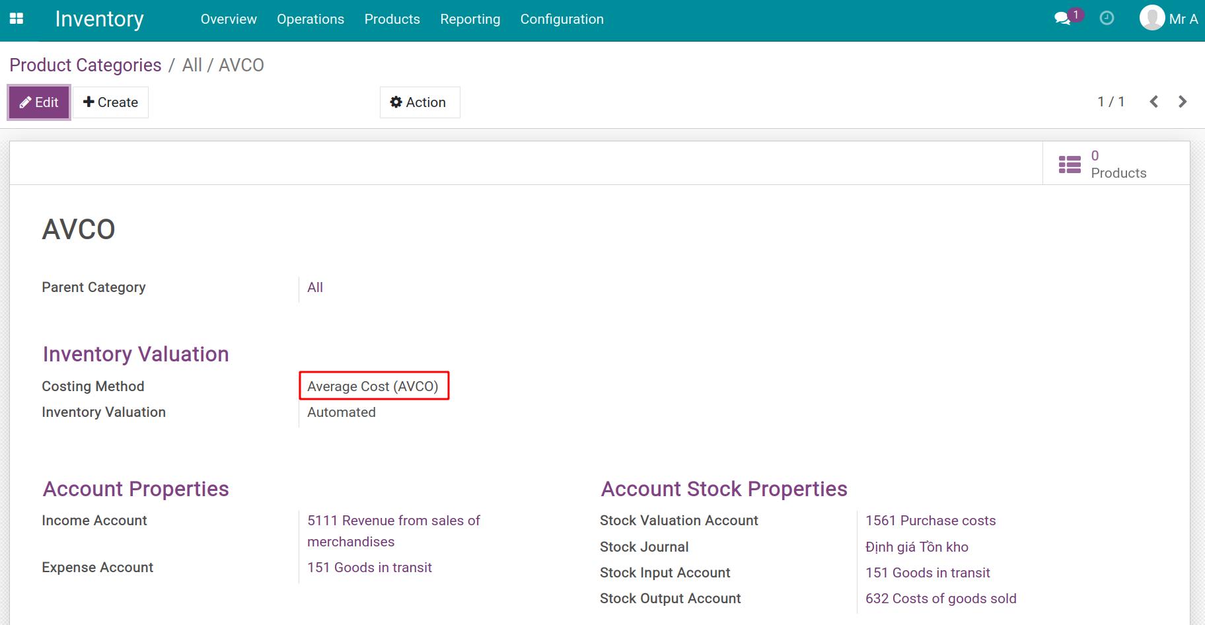Click the Edit button

(x=39, y=102)
